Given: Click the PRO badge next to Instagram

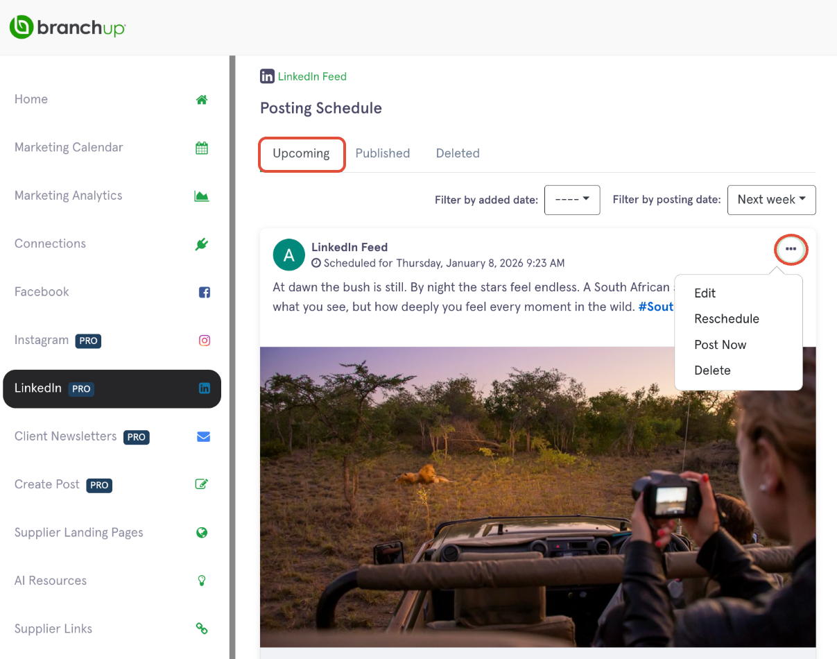Looking at the screenshot, I should 88,341.
